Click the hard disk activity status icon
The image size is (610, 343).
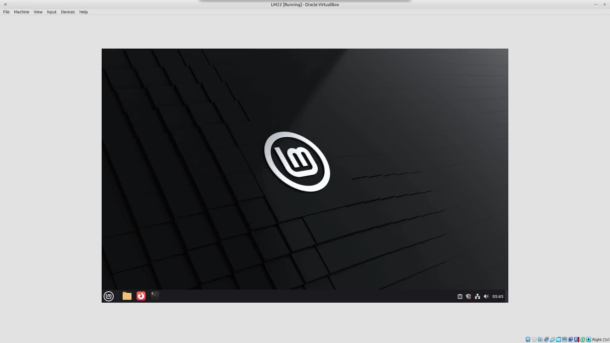528,340
